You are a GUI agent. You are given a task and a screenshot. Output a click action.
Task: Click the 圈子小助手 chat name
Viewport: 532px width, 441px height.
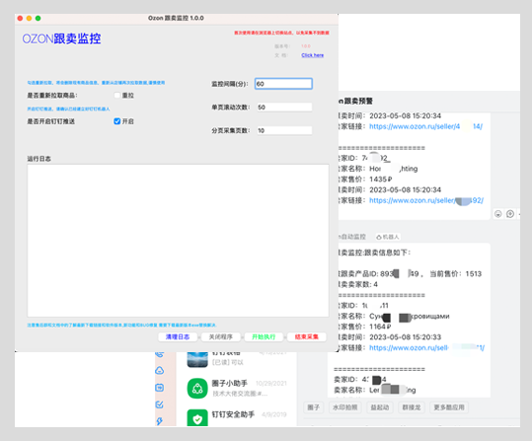(x=230, y=383)
